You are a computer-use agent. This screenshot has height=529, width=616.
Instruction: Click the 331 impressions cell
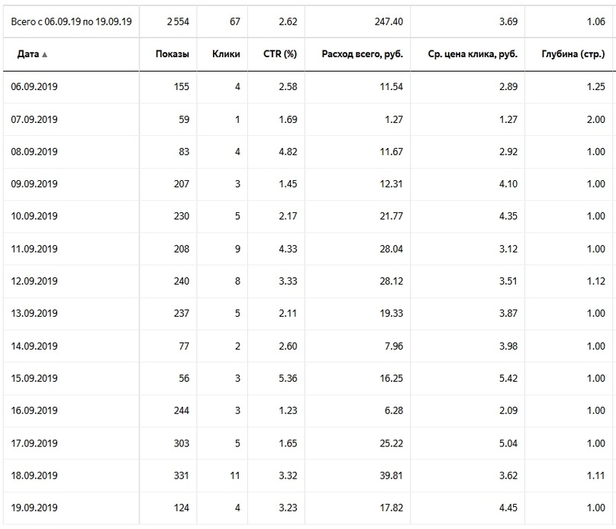182,476
